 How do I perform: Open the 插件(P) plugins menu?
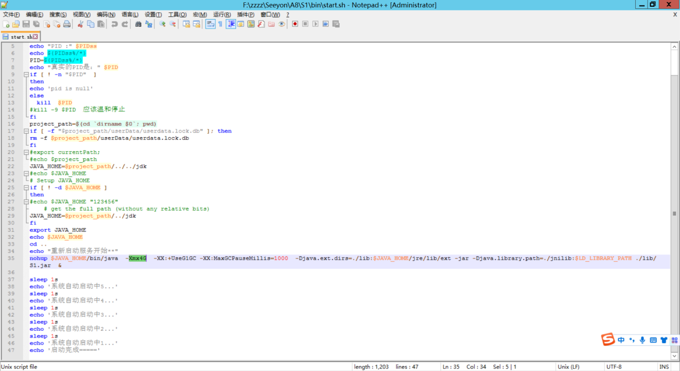tap(246, 15)
